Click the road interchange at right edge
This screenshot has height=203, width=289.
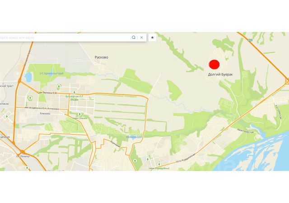point(287,81)
